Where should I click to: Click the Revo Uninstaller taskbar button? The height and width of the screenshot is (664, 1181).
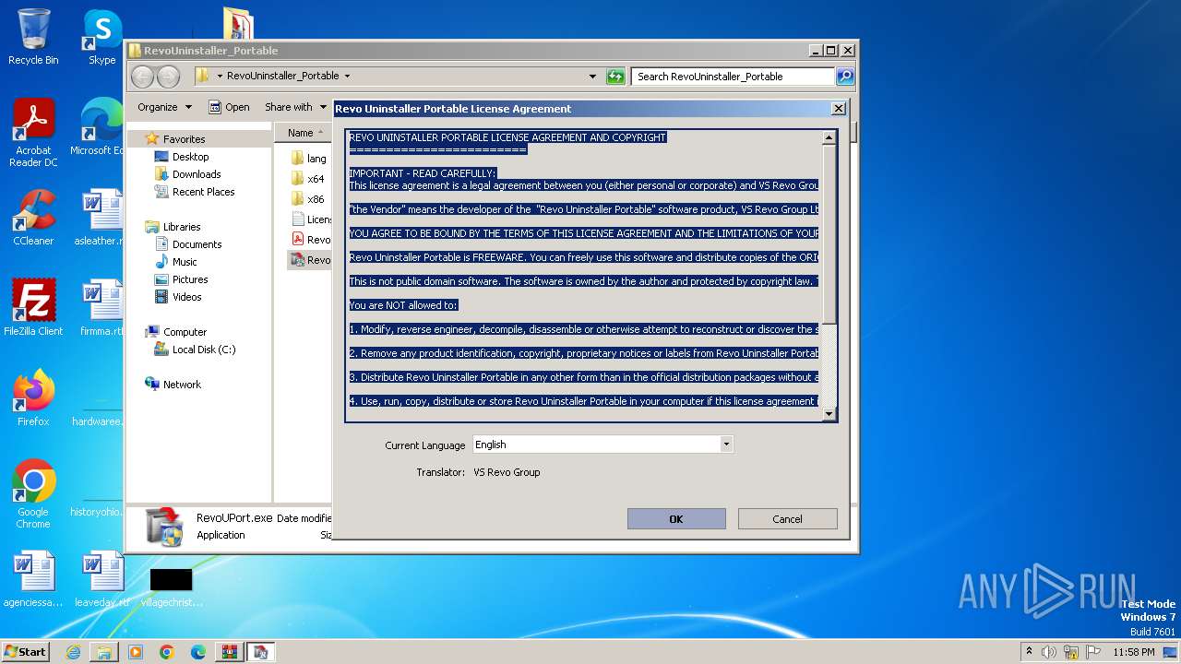(261, 652)
